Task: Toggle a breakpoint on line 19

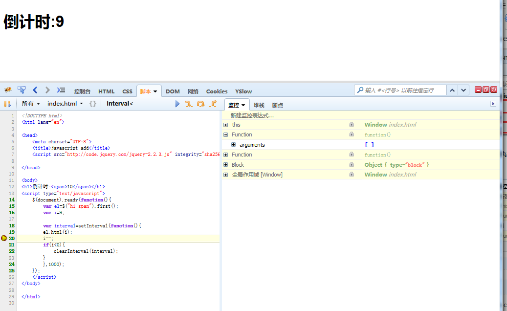Action: [x=12, y=232]
